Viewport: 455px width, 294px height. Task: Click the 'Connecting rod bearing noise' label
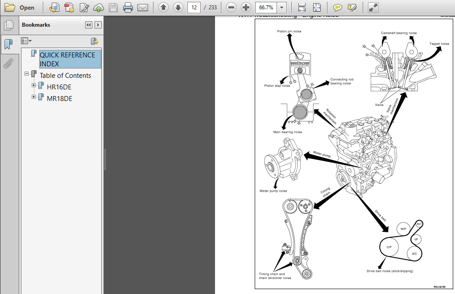click(342, 81)
